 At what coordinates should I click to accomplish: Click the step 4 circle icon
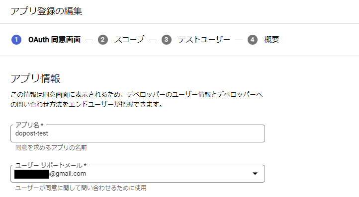point(252,40)
